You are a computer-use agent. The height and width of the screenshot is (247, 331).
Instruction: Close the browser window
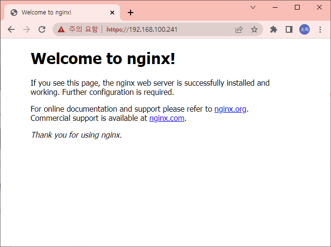[x=319, y=7]
